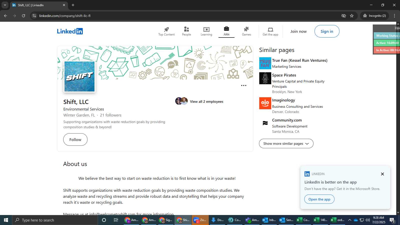The height and width of the screenshot is (225, 400).
Task: Click the address bar URL field
Action: (187, 16)
